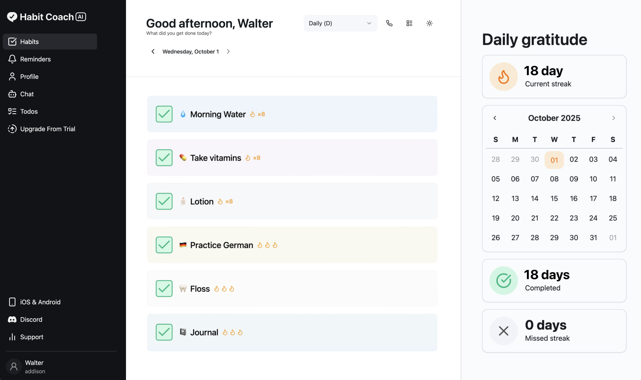Uncheck the Practice German checkbox

pos(164,245)
